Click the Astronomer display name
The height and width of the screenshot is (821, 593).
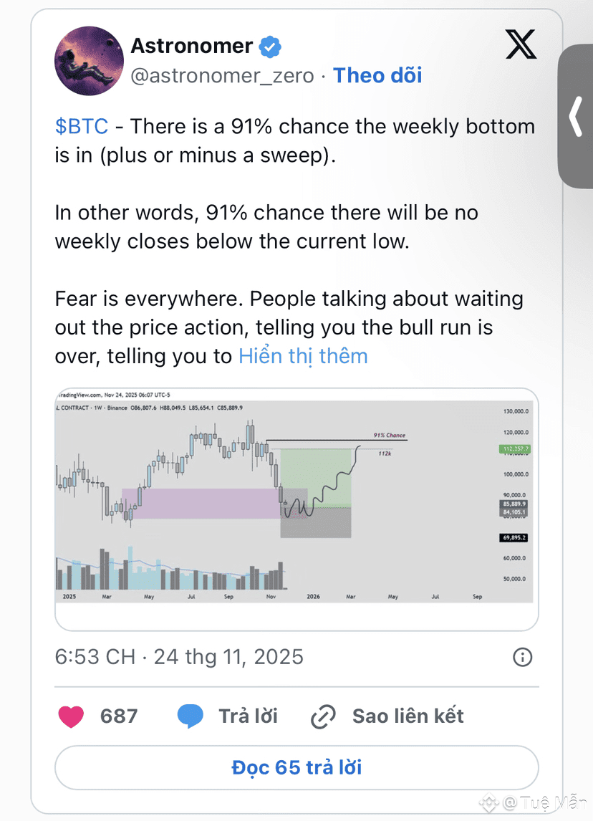(x=191, y=47)
